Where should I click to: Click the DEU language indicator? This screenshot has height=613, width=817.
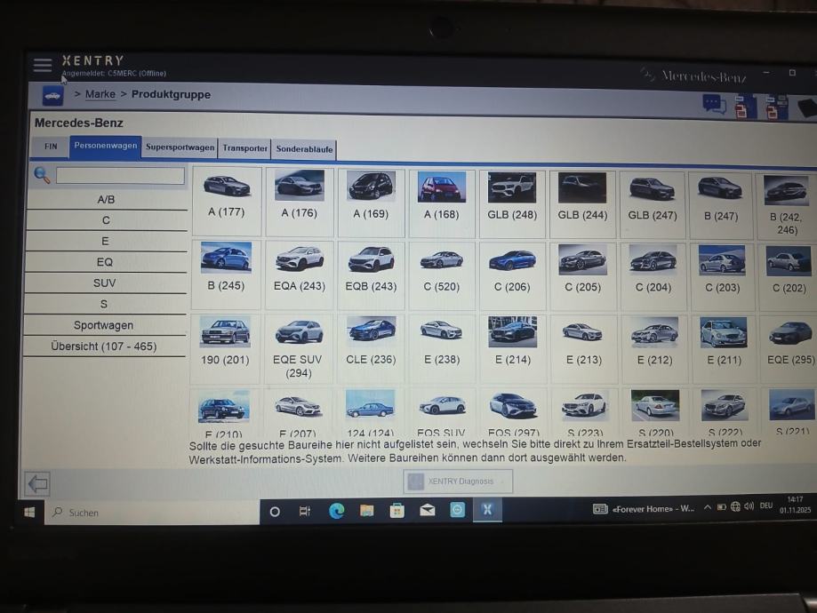(766, 506)
